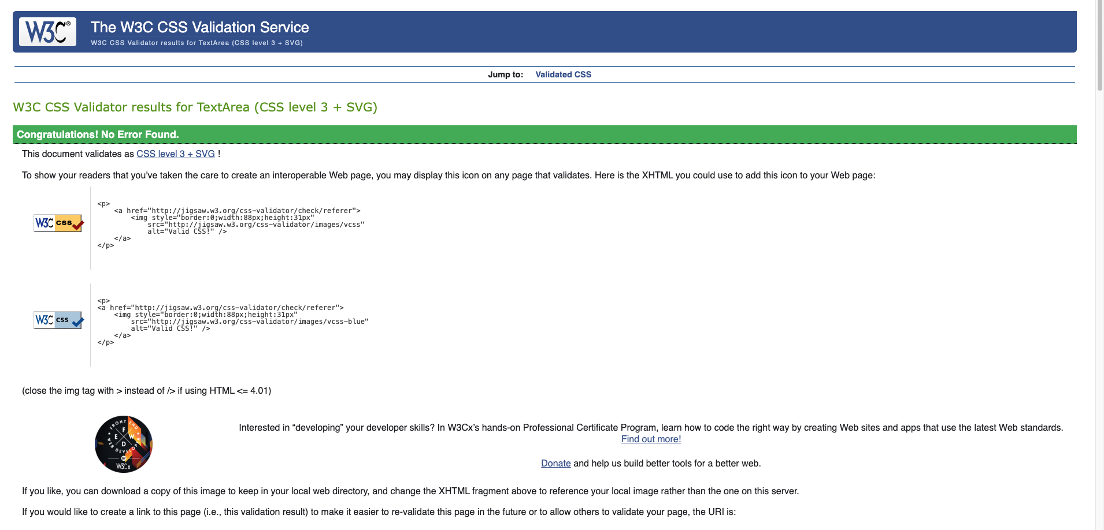Click the W3Cx Front-End Developer badge
The width and height of the screenshot is (1104, 530).
[124, 444]
